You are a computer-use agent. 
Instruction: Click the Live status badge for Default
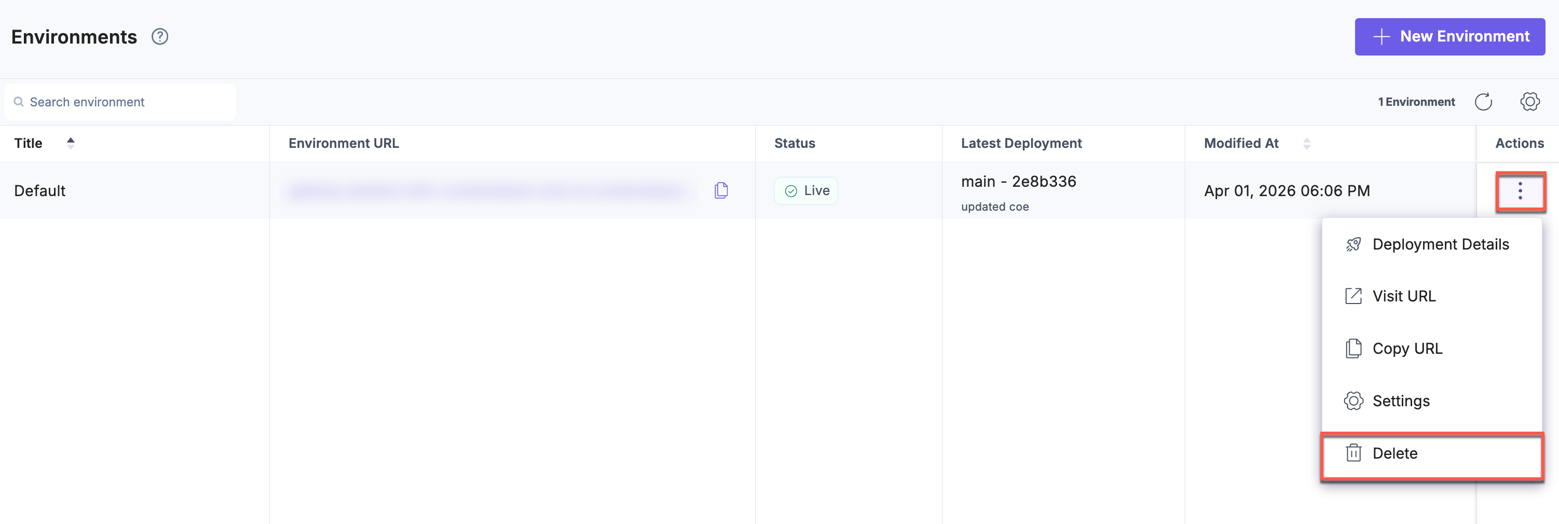[805, 190]
